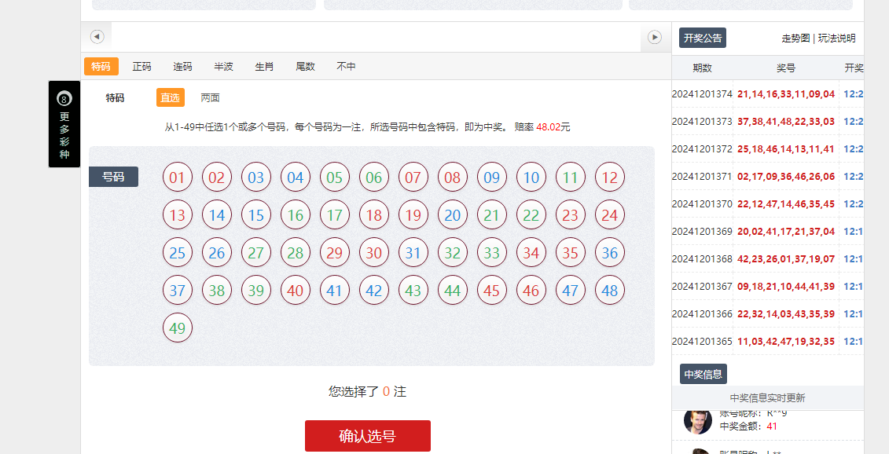This screenshot has height=454, width=889.
Task: Open the 更多彩种 eight-ball sidebar panel
Action: pyautogui.click(x=64, y=124)
